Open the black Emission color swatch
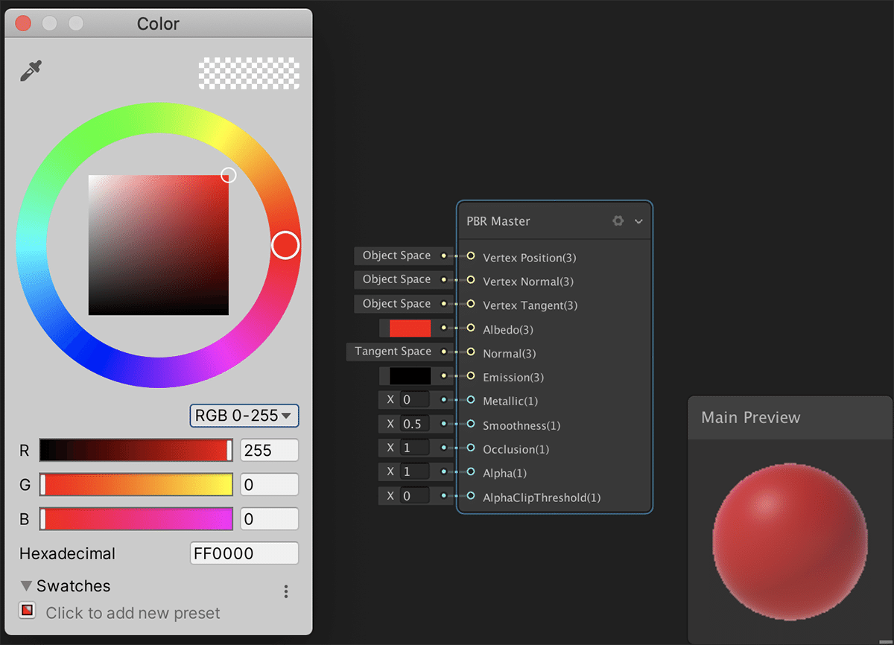The width and height of the screenshot is (894, 645). (x=410, y=376)
